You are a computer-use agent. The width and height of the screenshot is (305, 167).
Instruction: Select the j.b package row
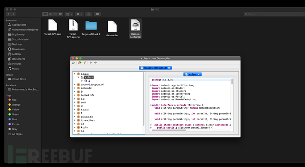tap(83, 124)
